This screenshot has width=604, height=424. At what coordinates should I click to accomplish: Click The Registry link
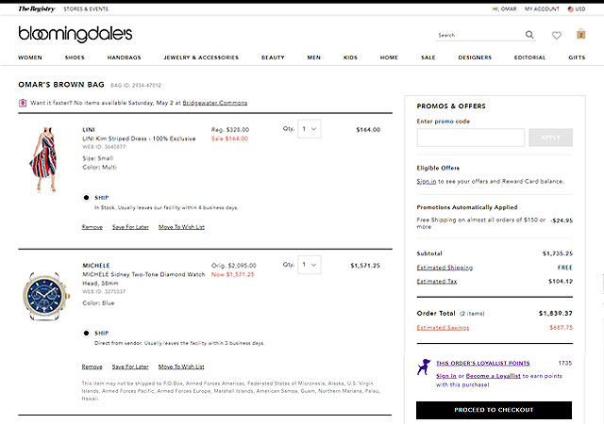tap(37, 8)
